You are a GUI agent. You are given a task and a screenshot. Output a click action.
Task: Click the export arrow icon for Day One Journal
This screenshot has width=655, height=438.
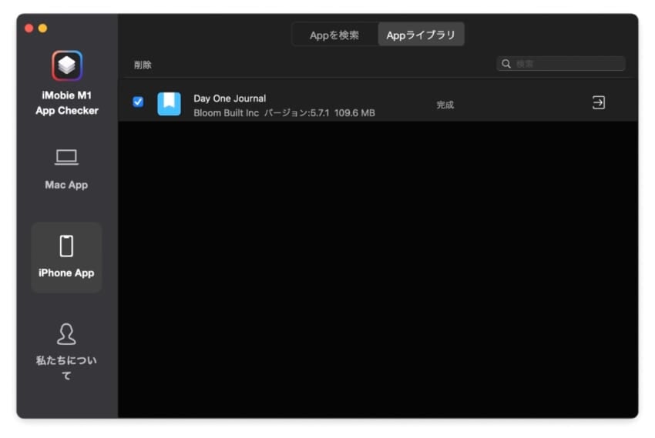tap(598, 102)
